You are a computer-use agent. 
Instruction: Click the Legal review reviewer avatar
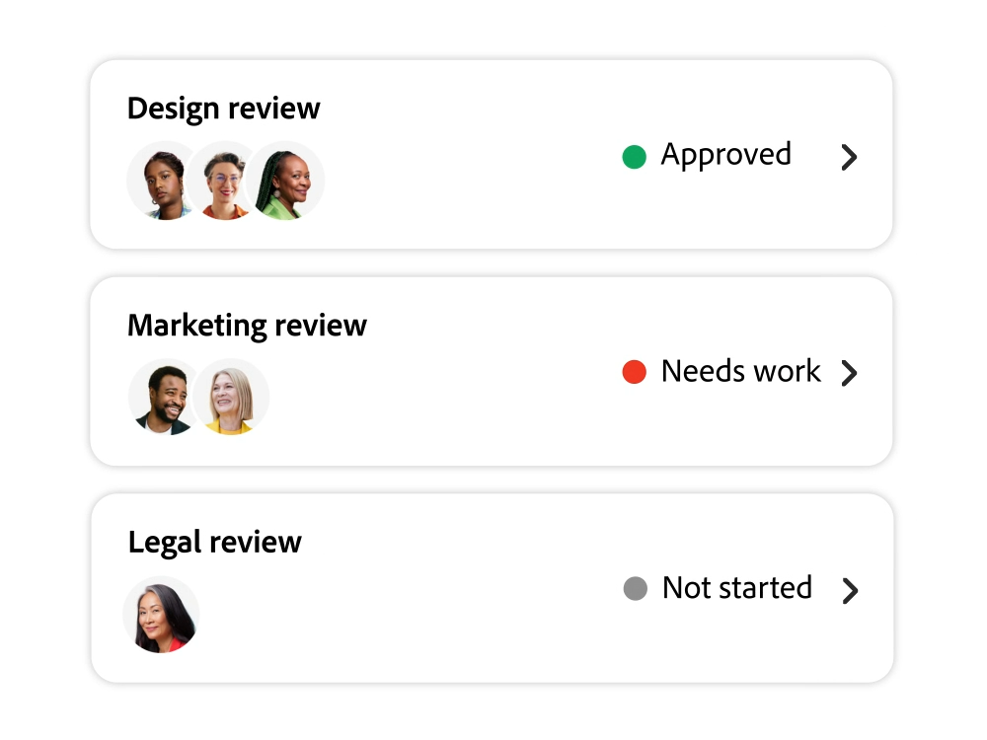point(162,615)
